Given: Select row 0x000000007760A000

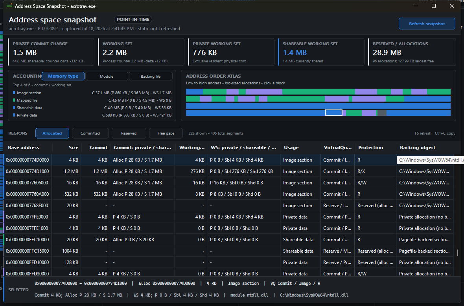Looking at the screenshot, I should click(x=228, y=194).
